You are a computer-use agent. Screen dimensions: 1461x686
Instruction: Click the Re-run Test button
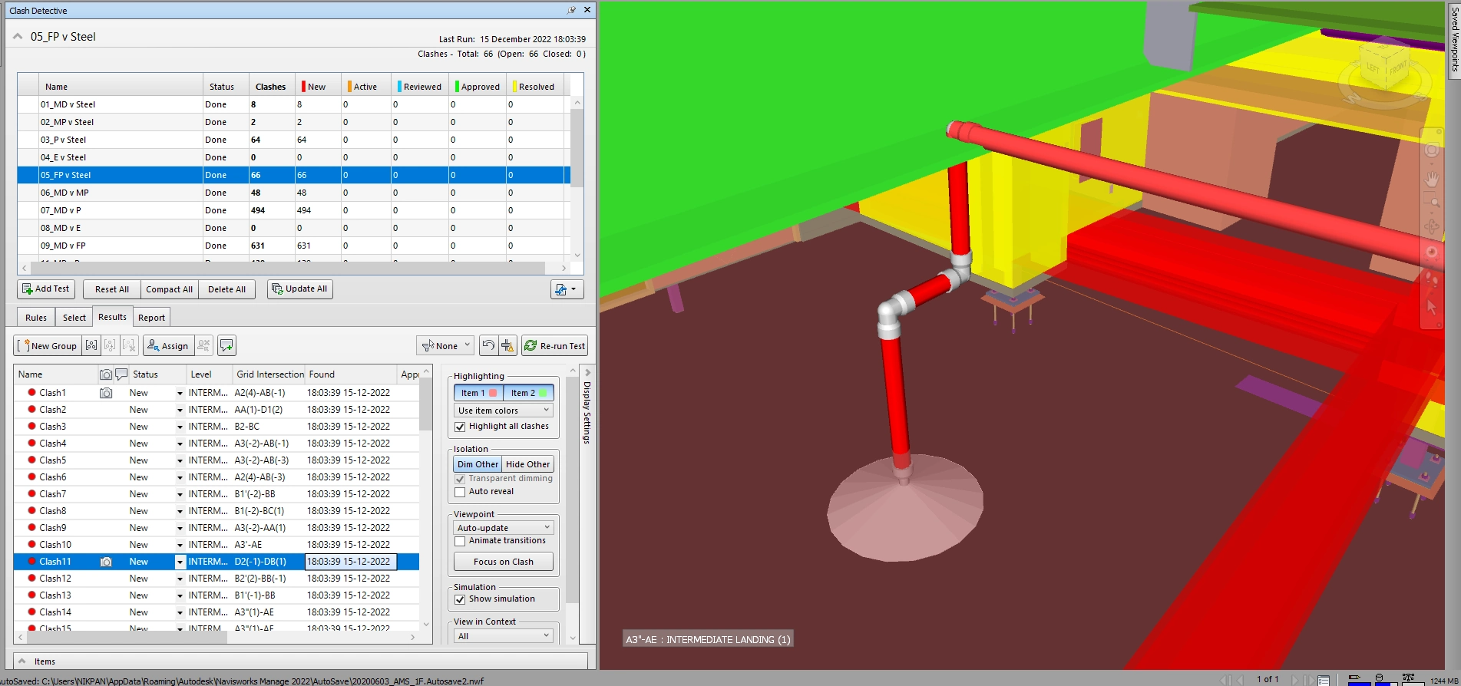(x=554, y=346)
